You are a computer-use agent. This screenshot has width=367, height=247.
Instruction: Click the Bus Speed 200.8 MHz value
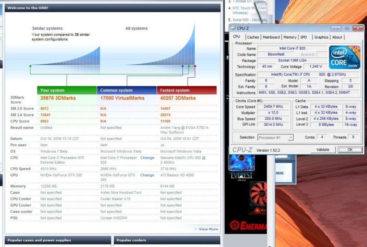273,118
